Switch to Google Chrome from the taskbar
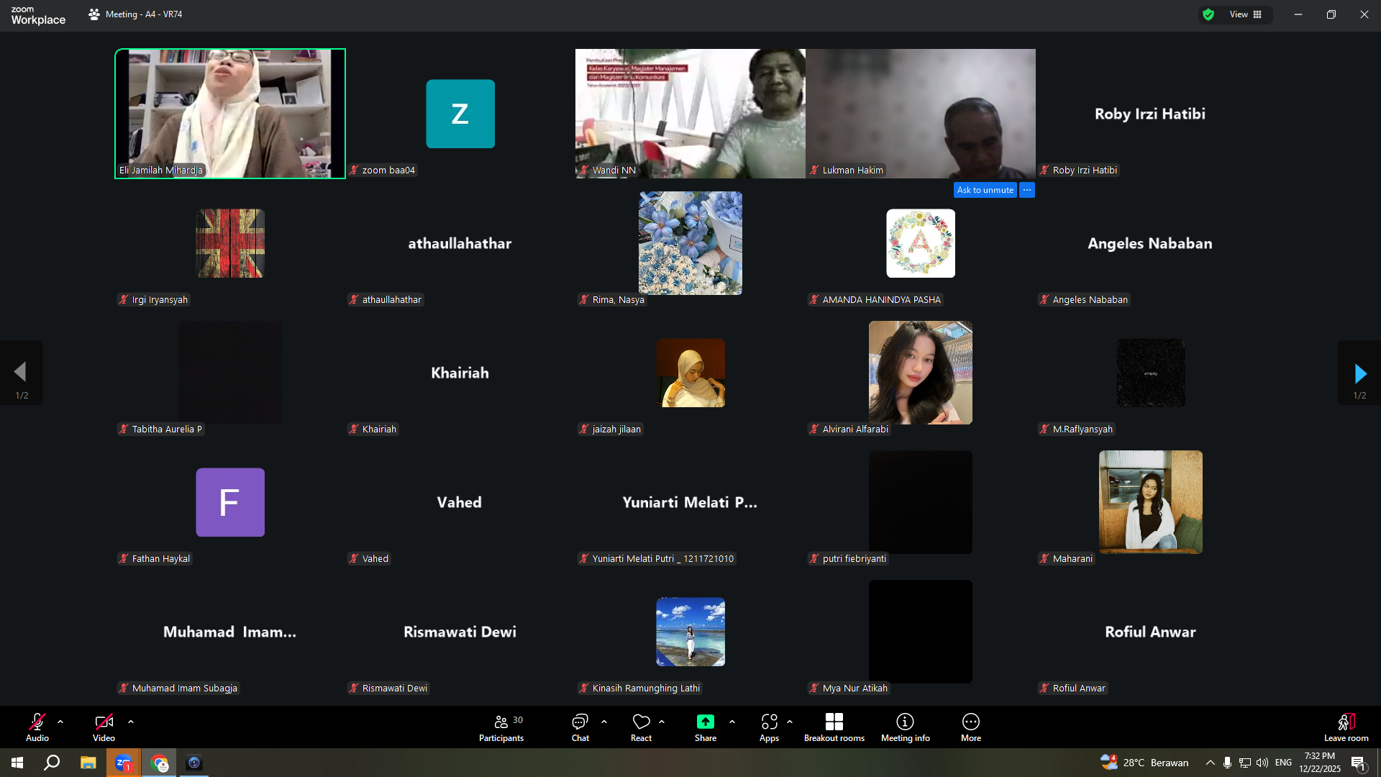This screenshot has height=777, width=1381. [159, 763]
